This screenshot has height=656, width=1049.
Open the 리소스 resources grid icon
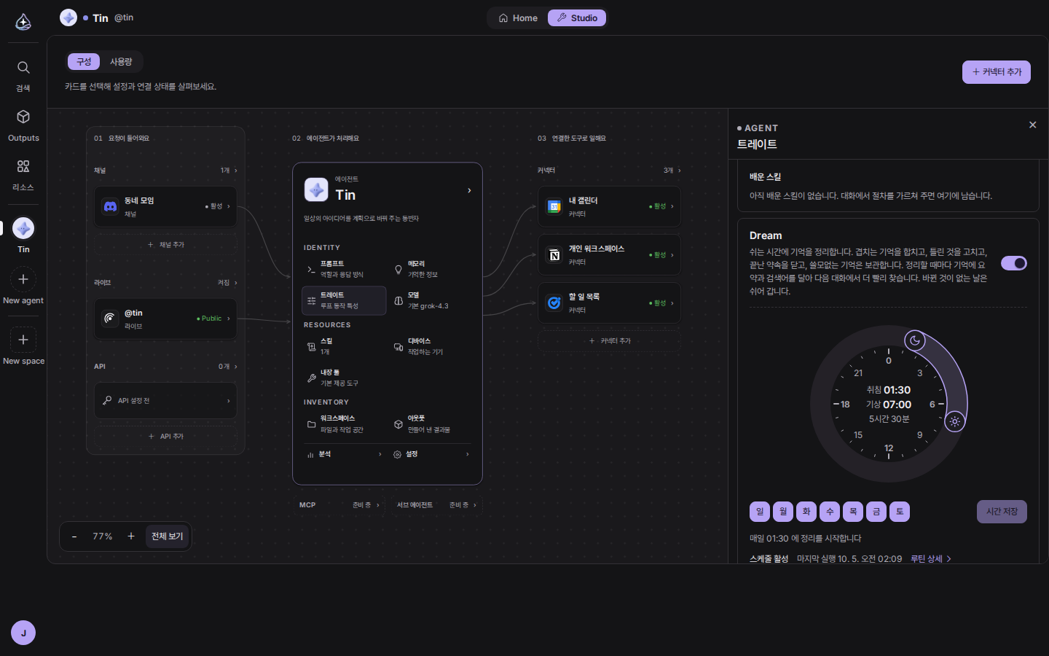click(23, 166)
